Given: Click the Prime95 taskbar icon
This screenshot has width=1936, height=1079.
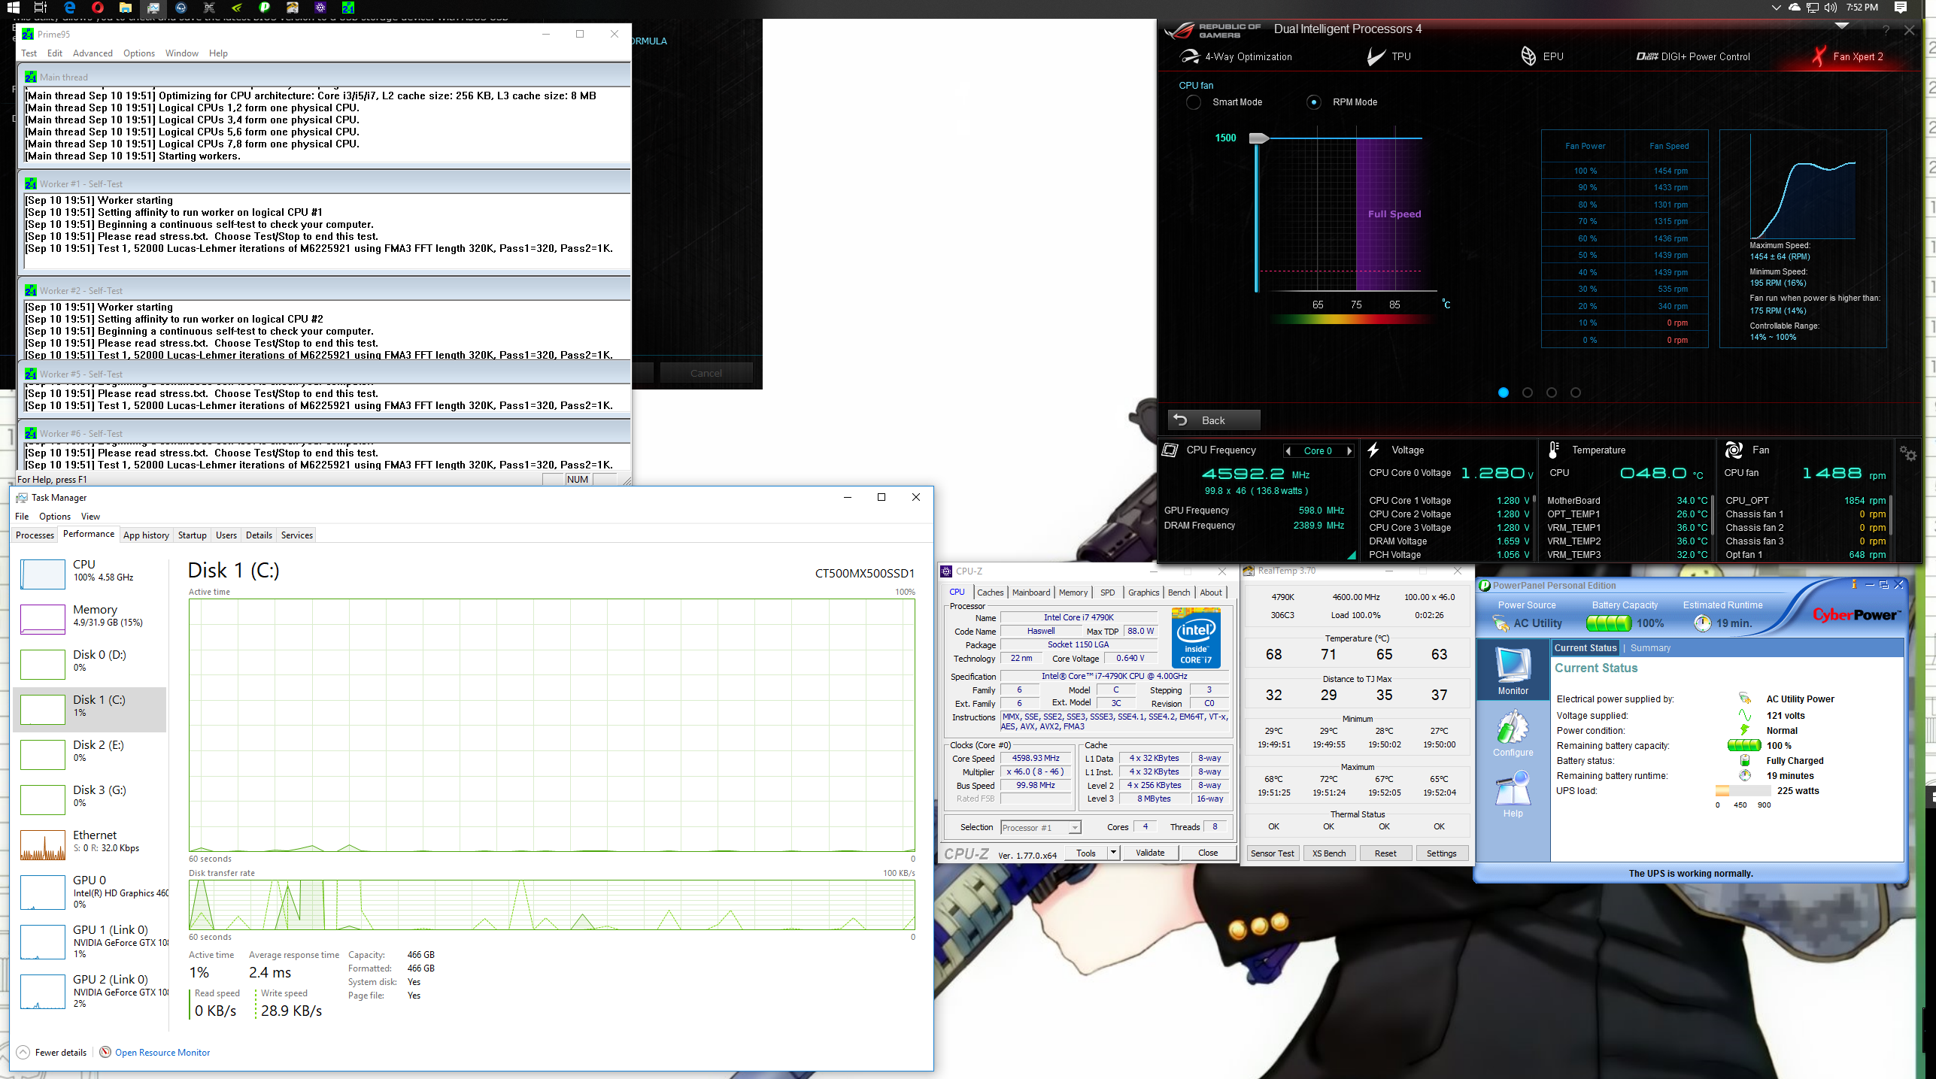Looking at the screenshot, I should click(348, 8).
